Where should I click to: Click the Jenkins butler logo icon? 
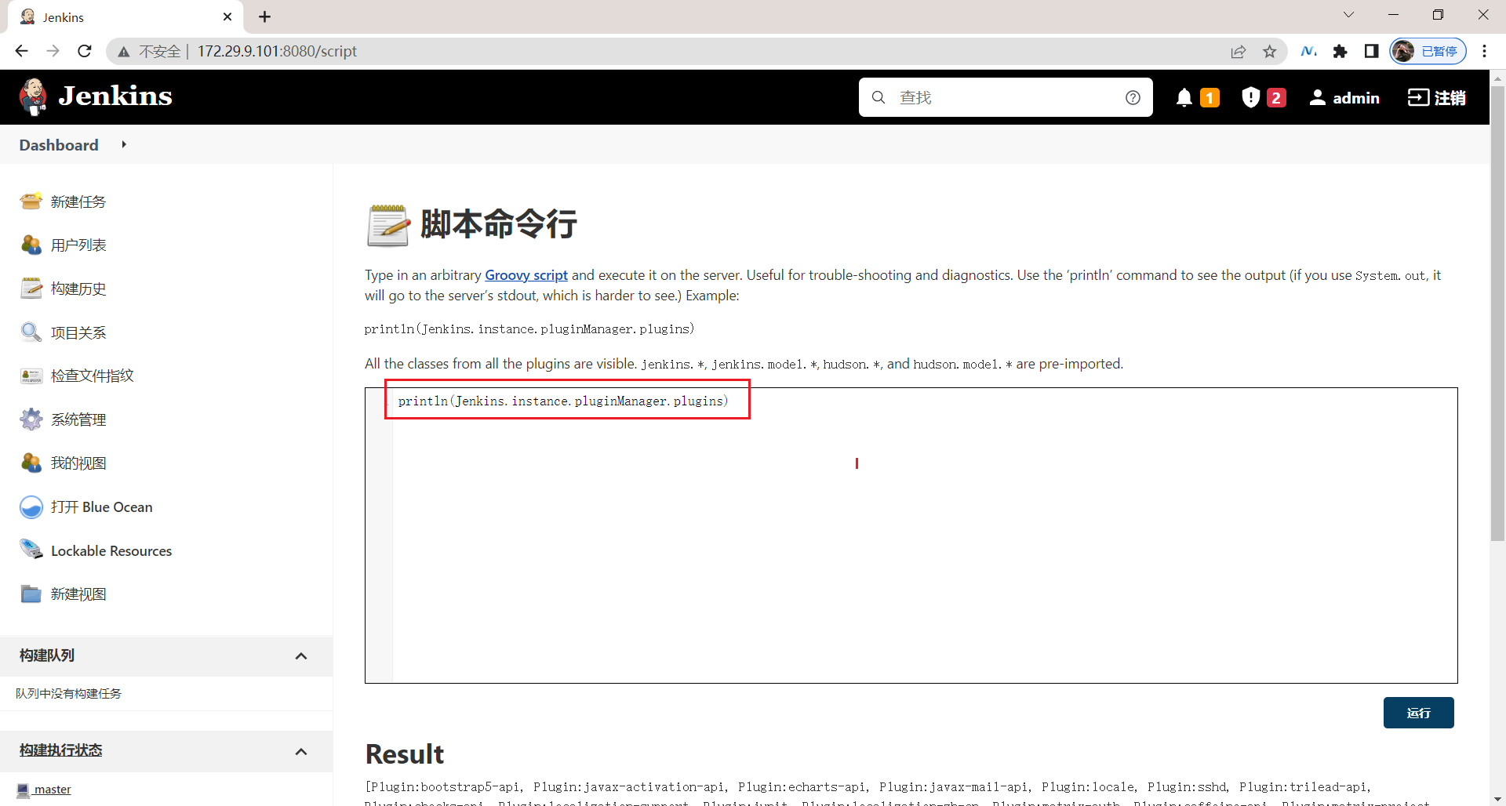33,97
